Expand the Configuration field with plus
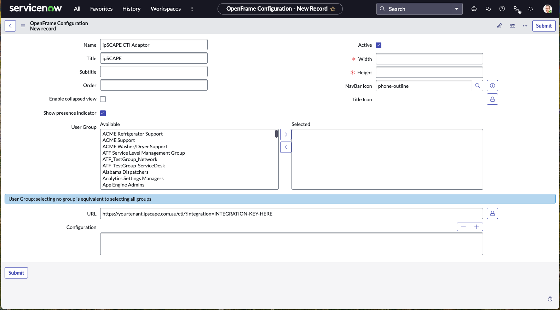The height and width of the screenshot is (310, 560). (x=477, y=227)
